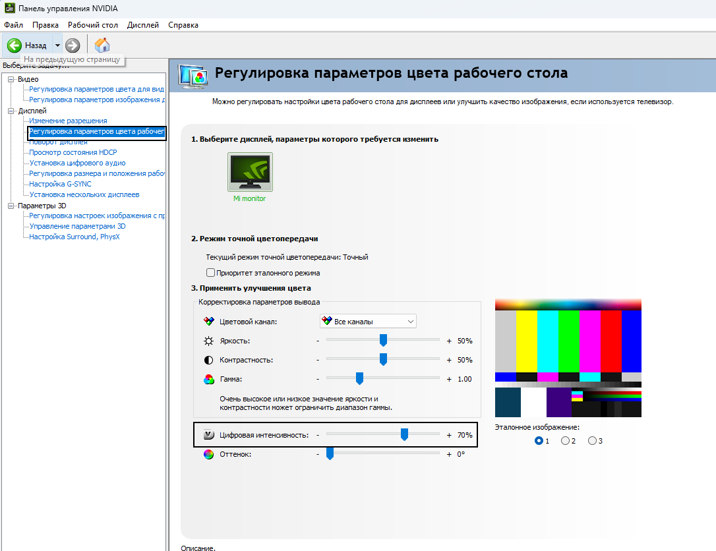Viewport: 716px width, 551px height.
Task: Click the desktop color header icon
Action: point(194,76)
